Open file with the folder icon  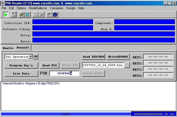[x=21, y=15]
